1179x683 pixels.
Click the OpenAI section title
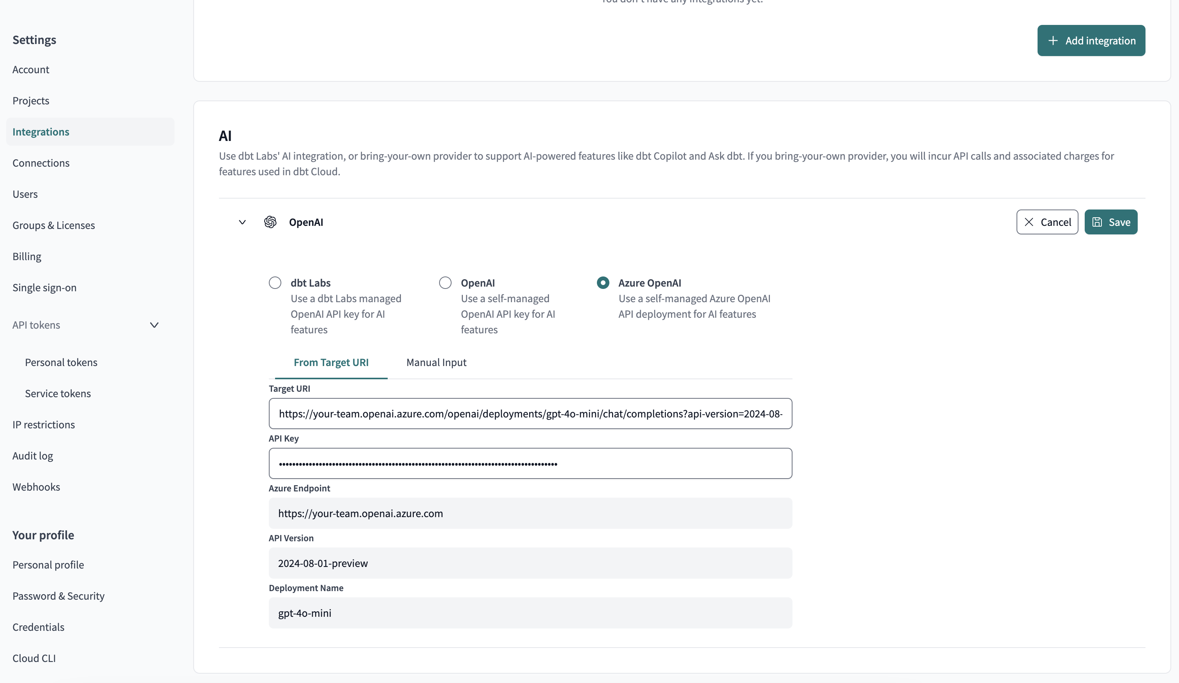coord(306,222)
